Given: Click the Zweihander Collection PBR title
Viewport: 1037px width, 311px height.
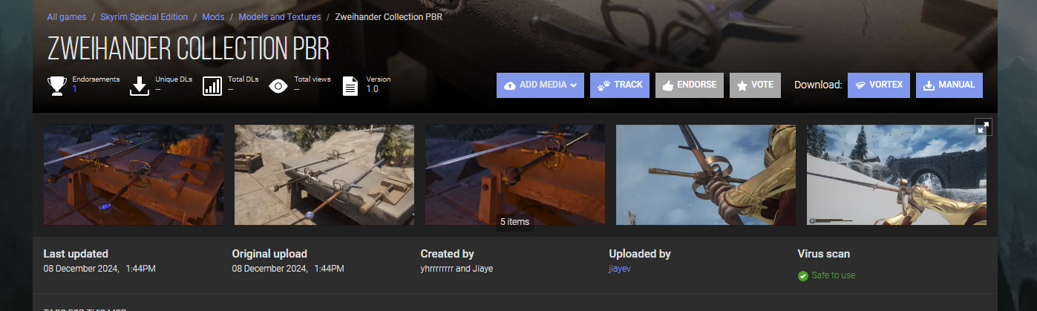Looking at the screenshot, I should pyautogui.click(x=189, y=48).
